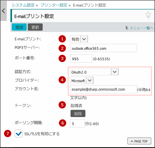
Task: Click the PAGE TOP button
Action: [139, 141]
